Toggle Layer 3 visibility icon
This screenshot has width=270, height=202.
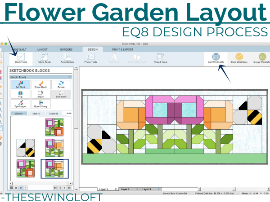(x=159, y=189)
